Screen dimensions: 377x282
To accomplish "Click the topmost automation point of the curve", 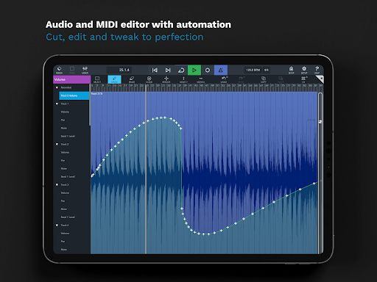I will 164,117.
